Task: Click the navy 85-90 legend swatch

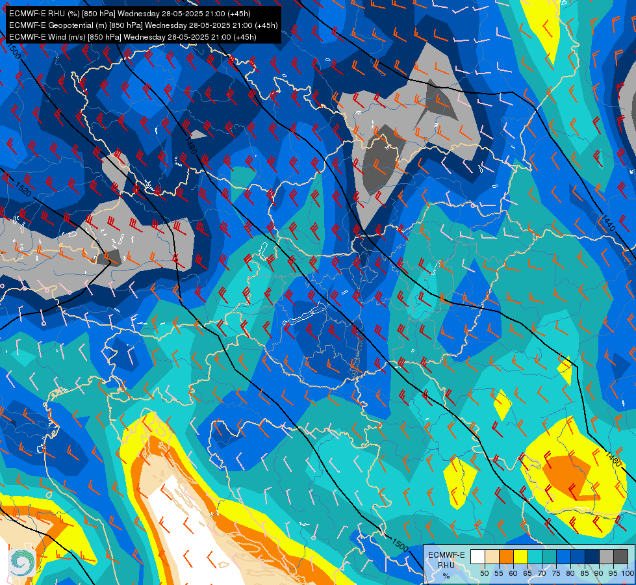Action: (592, 556)
